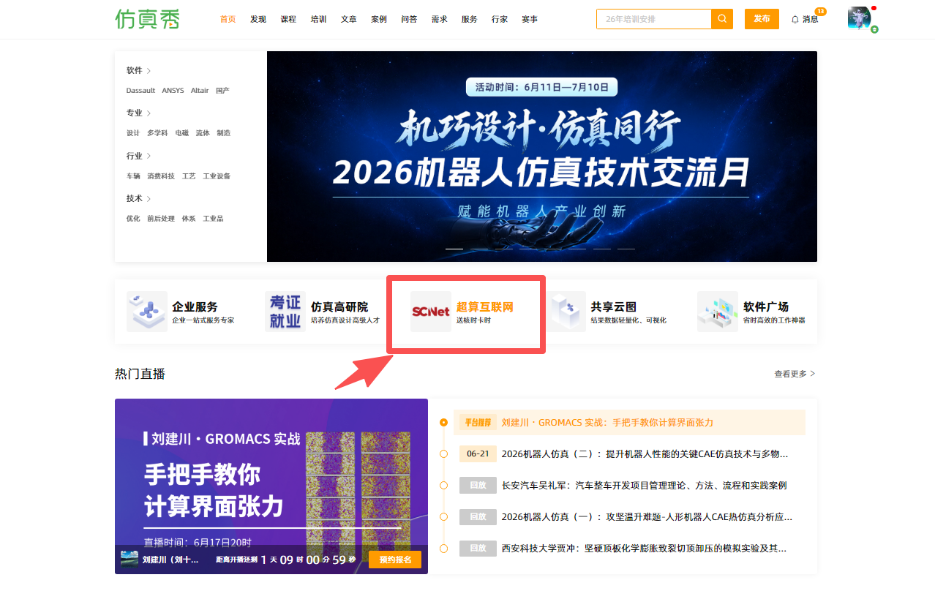
Task: Open the user avatar profile
Action: [859, 18]
